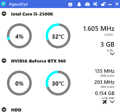This screenshot has width=120, height=112.
Task: Click the airplane mode icon
Action: pos(105,102)
